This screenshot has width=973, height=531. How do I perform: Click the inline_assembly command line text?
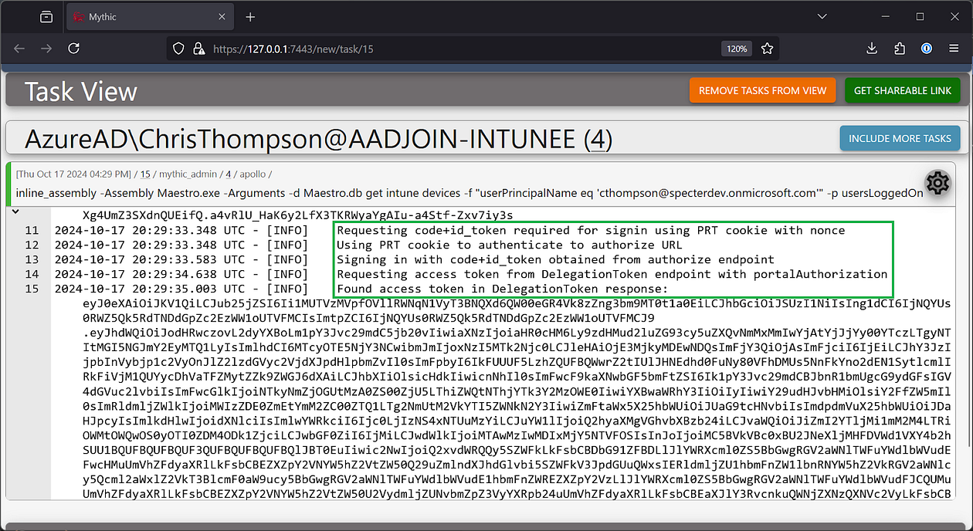[469, 193]
